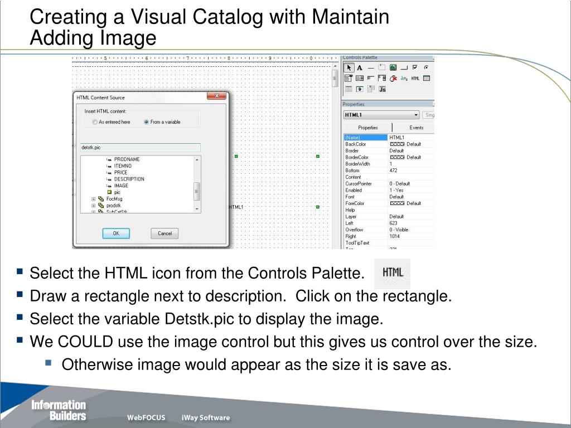Select IMAGE in the variable tree
This screenshot has height=428, width=571.
[x=121, y=186]
